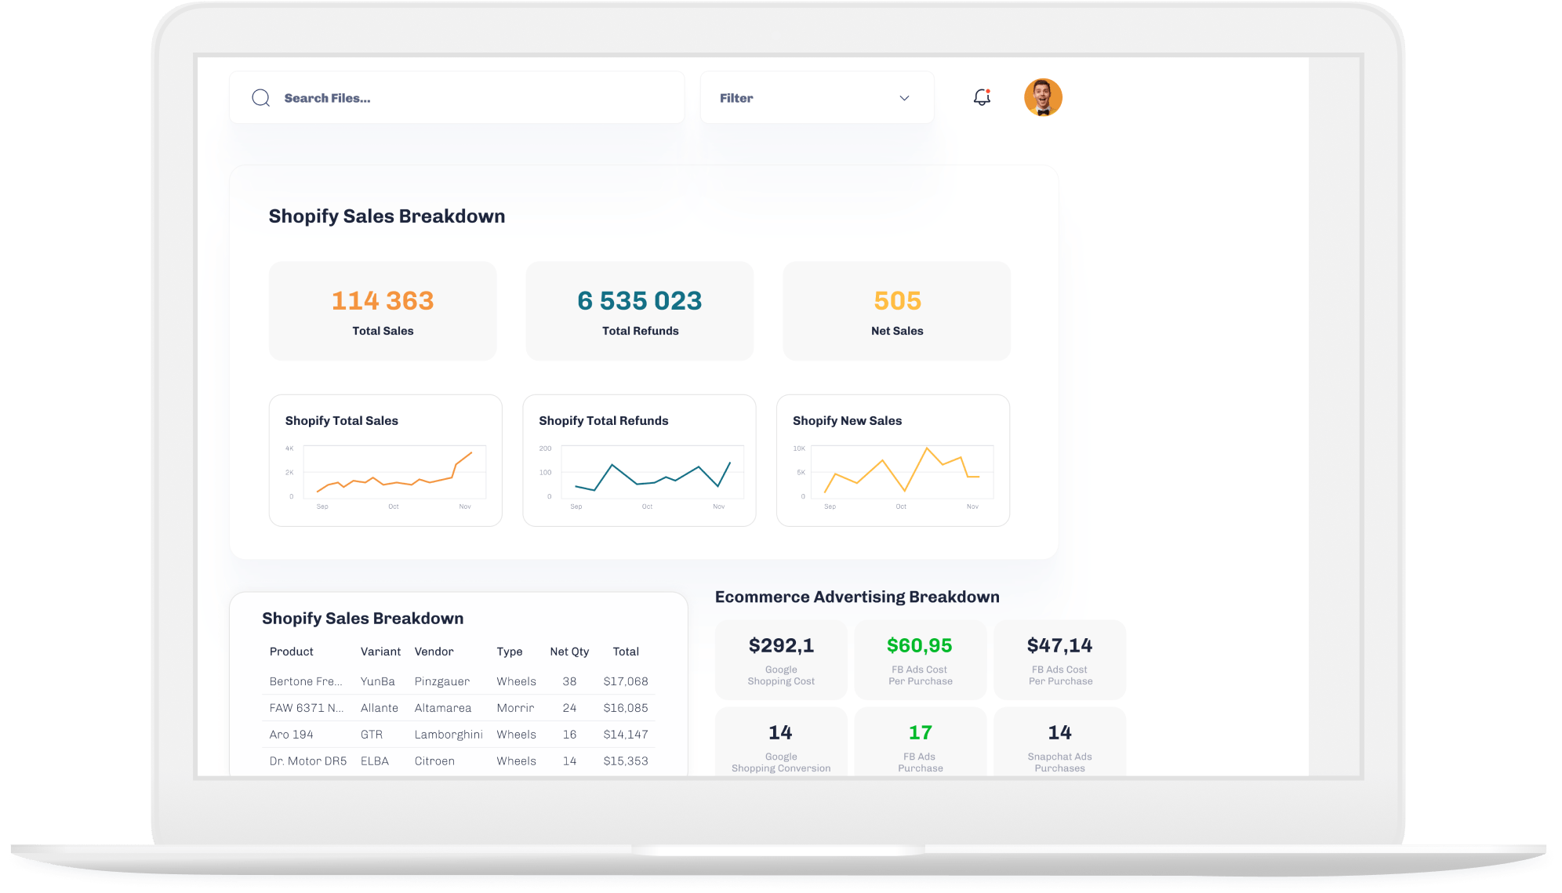Select the Total Refunds card 6 535 023
This screenshot has height=893, width=1562.
tap(640, 311)
